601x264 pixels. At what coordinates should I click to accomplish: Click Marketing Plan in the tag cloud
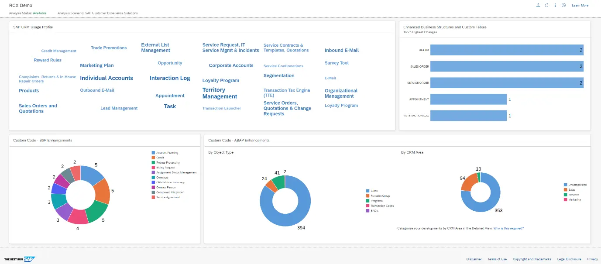pos(97,65)
